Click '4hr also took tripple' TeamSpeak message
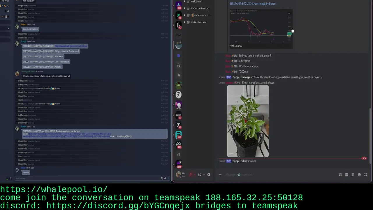This screenshot has height=210, width=373. 46,76
